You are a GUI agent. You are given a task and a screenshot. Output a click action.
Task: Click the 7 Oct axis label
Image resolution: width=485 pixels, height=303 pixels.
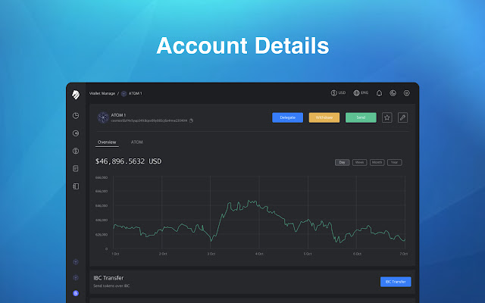[x=404, y=254]
